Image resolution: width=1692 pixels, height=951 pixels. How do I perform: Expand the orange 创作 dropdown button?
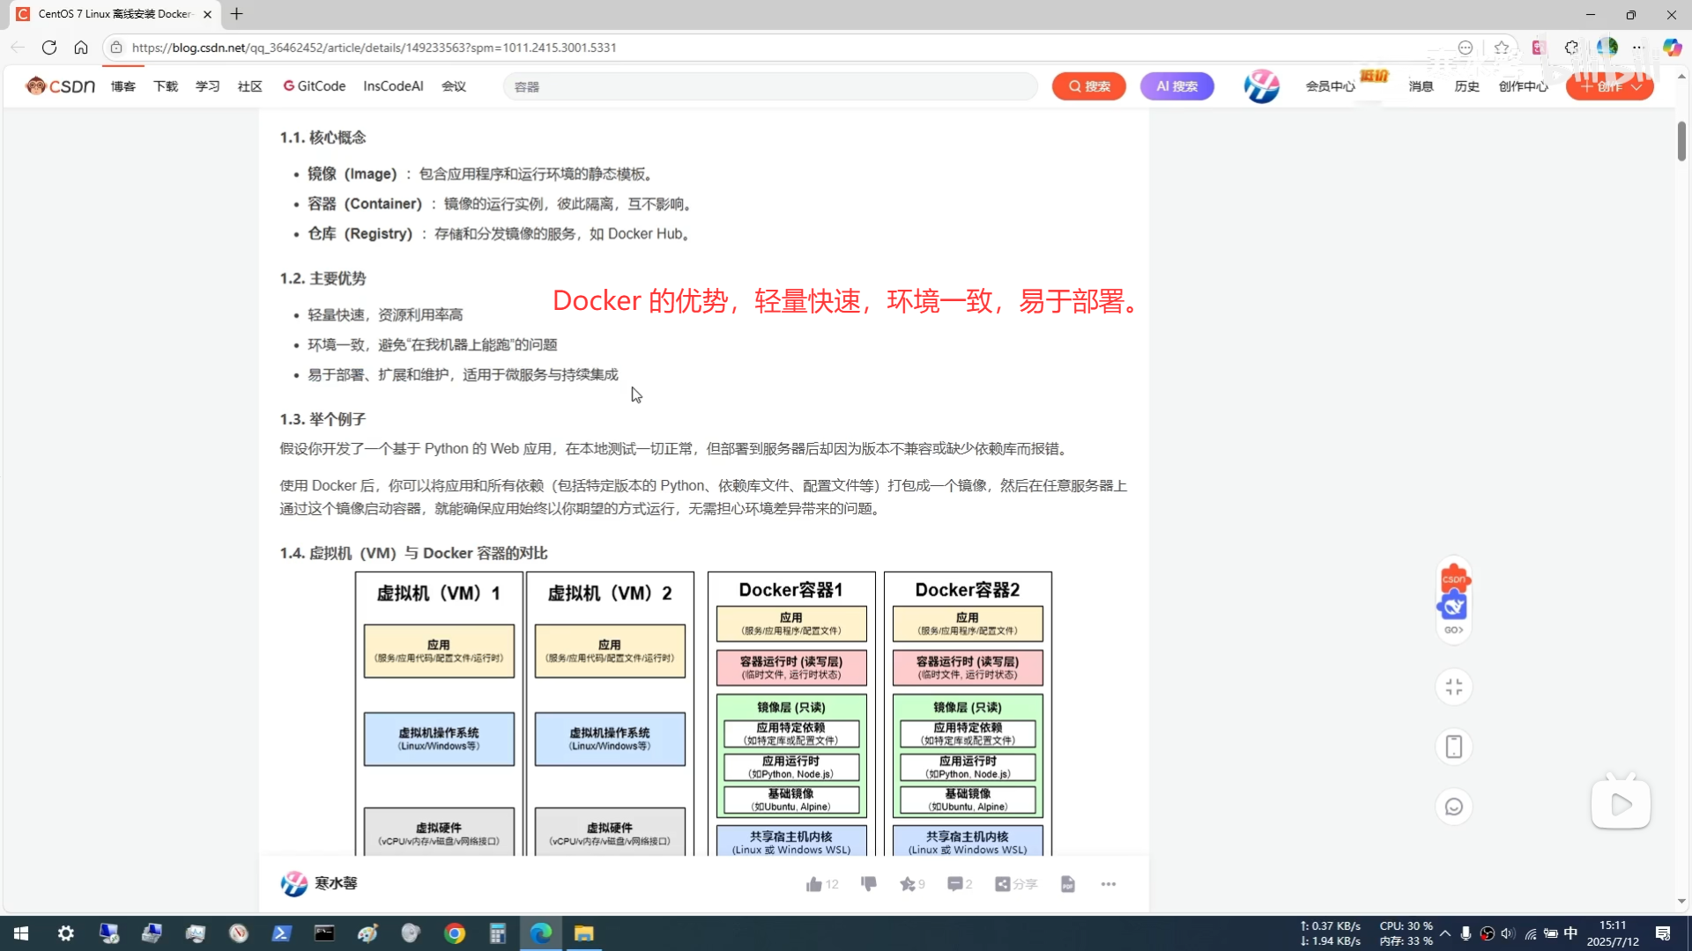tap(1610, 86)
